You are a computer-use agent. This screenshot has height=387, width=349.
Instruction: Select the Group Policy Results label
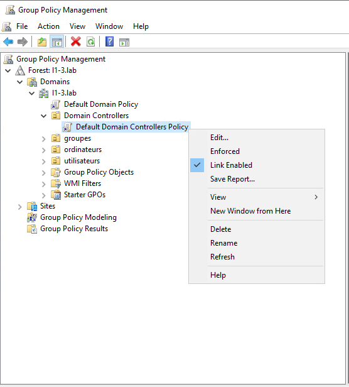click(74, 229)
